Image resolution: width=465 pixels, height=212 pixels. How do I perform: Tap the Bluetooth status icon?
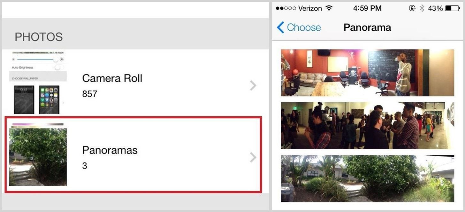click(x=422, y=8)
